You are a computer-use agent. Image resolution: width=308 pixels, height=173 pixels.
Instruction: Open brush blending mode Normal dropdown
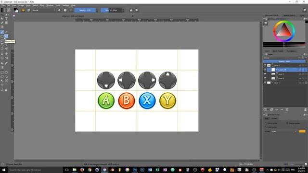pyautogui.click(x=44, y=10)
